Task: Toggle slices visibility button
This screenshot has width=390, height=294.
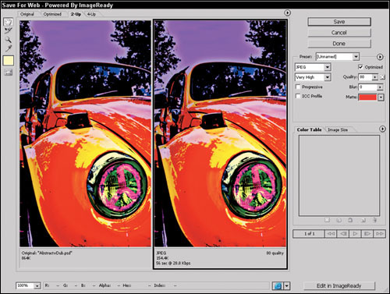Action: point(9,73)
